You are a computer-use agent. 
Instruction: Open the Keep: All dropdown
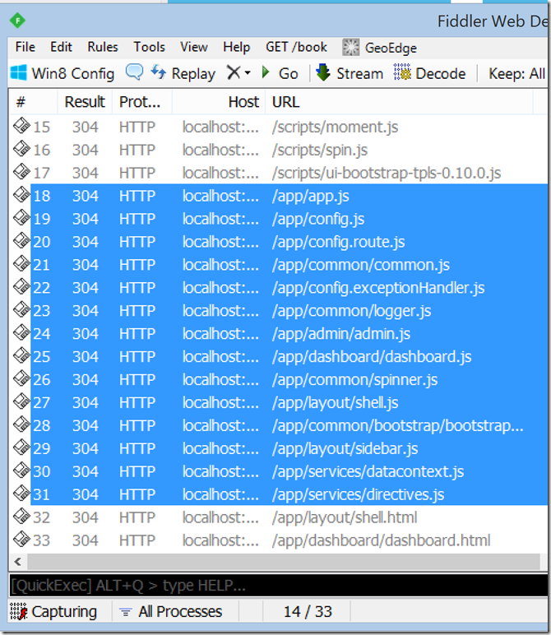pos(517,74)
